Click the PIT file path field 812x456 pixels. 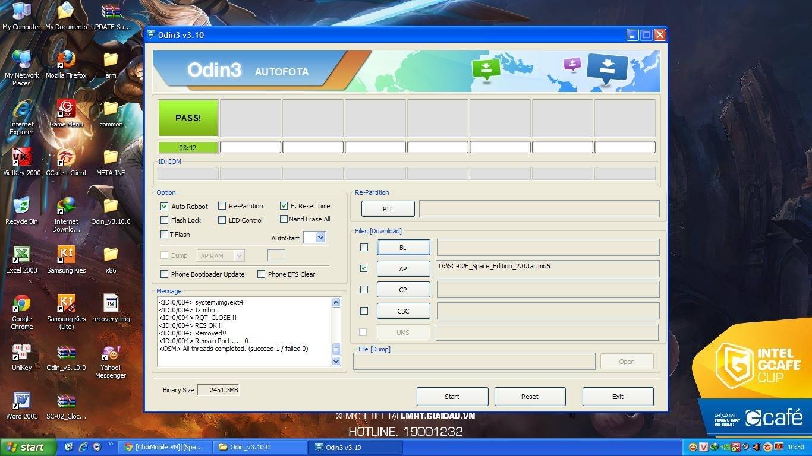click(x=539, y=209)
